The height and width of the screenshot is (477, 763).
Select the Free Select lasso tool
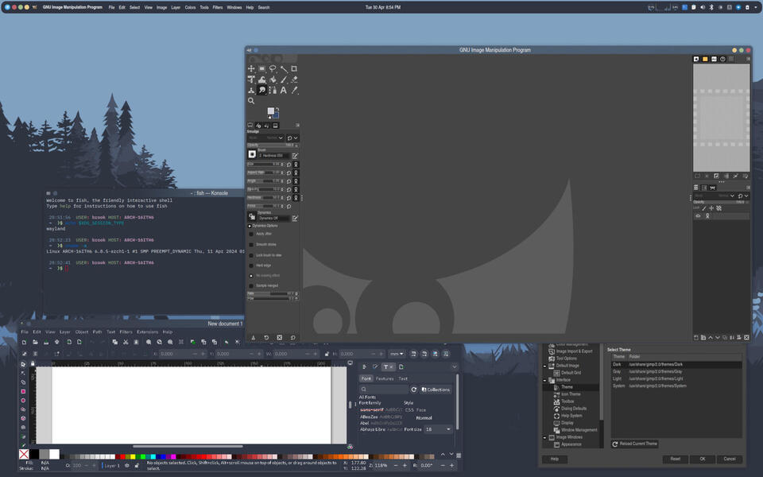pos(273,68)
